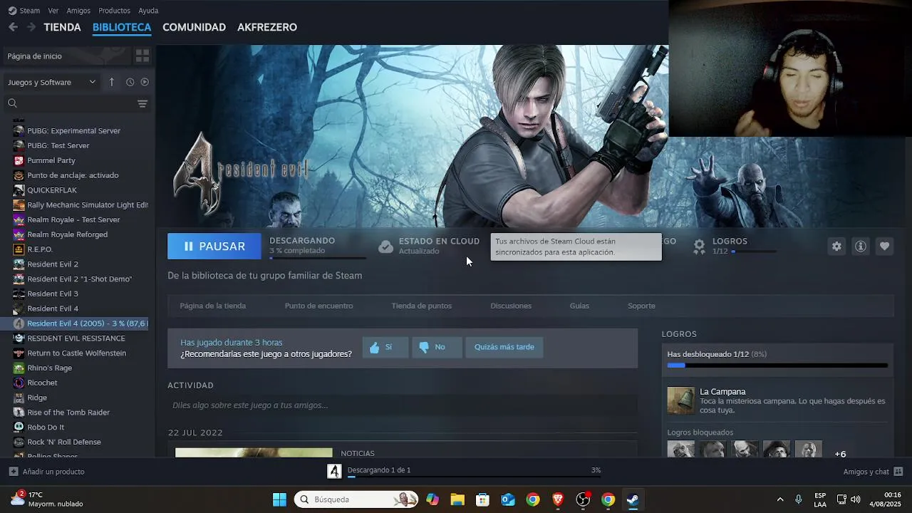912x513 pixels.
Task: Open Tienda de puntos link
Action: (422, 306)
